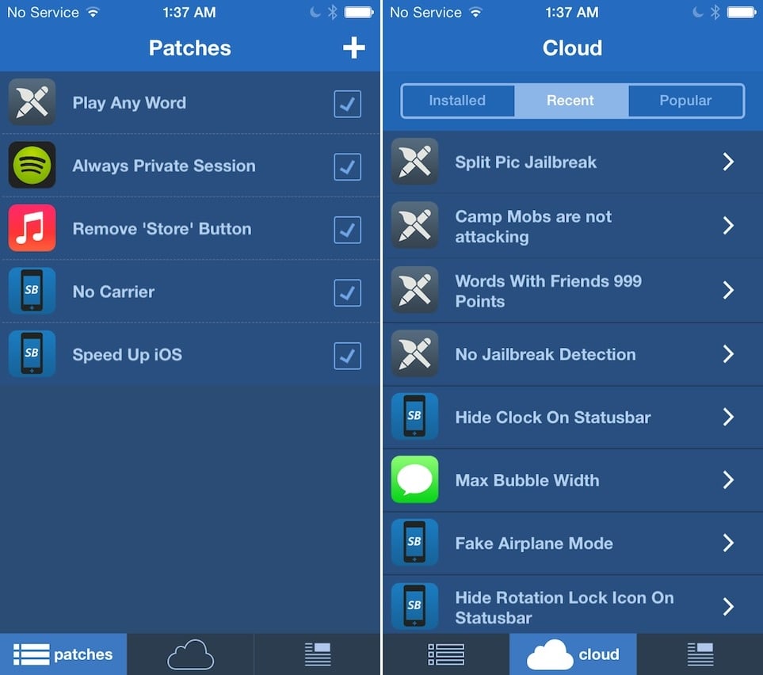763x675 pixels.
Task: Open the No Carrier patch label
Action: 113,292
